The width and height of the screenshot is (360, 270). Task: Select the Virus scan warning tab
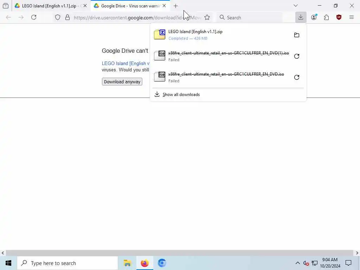pos(130,6)
